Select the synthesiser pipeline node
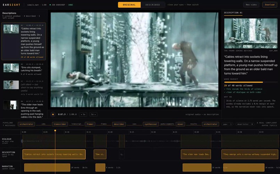The height and width of the screenshot is (174, 280). [151, 124]
